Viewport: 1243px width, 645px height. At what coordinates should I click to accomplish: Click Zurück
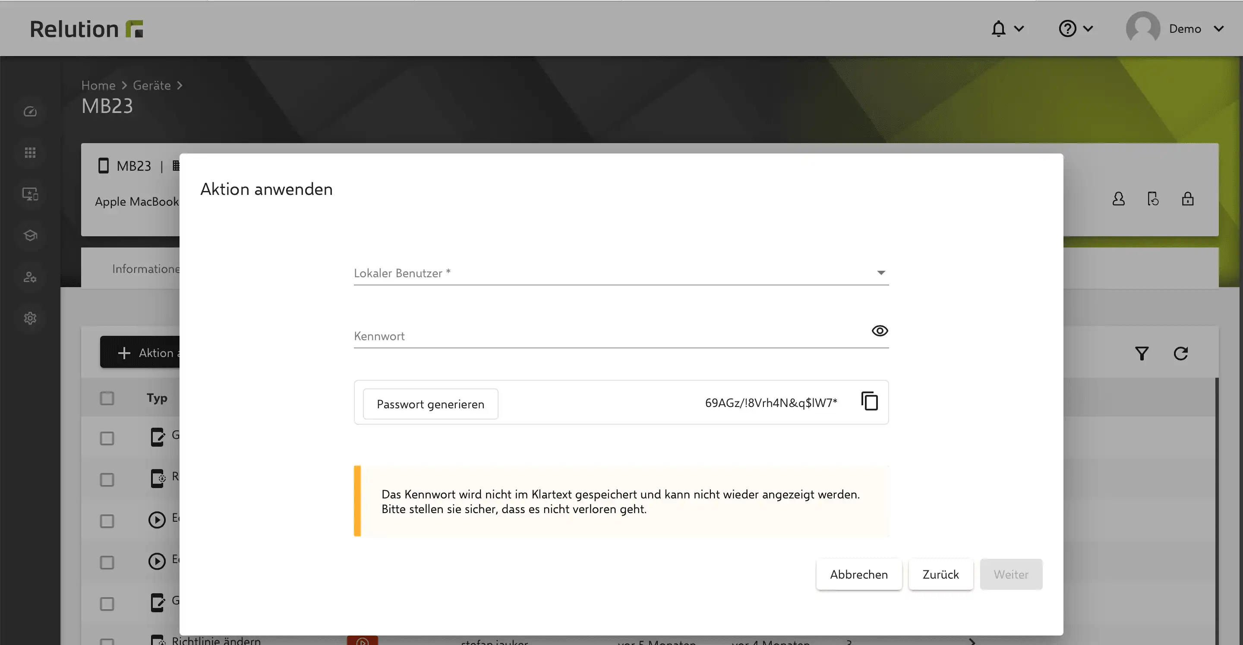pyautogui.click(x=941, y=574)
